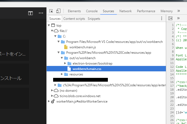
Task: Click the resources folder icon
Action: (x=66, y=74)
